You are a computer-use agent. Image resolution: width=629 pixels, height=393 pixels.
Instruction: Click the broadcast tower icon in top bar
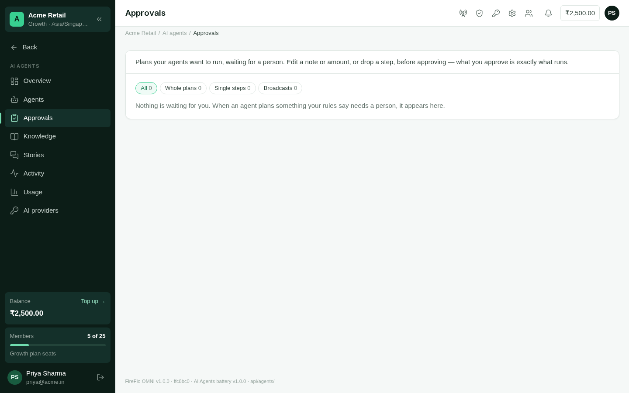463,13
